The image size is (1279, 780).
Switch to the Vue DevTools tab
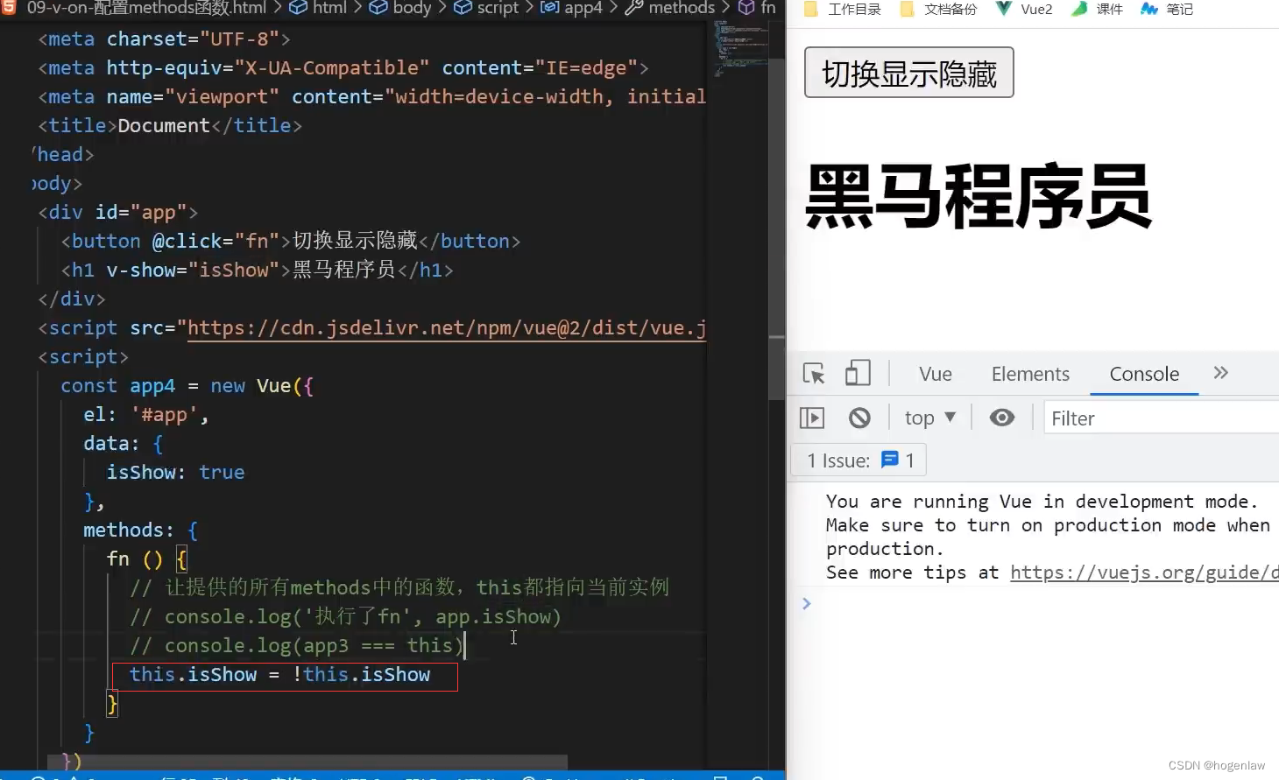[x=936, y=374]
